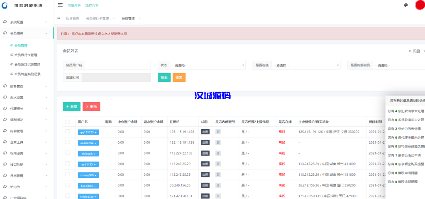
Task: Click the icon beside 会员转盘奖励记录
Action: pos(12,74)
